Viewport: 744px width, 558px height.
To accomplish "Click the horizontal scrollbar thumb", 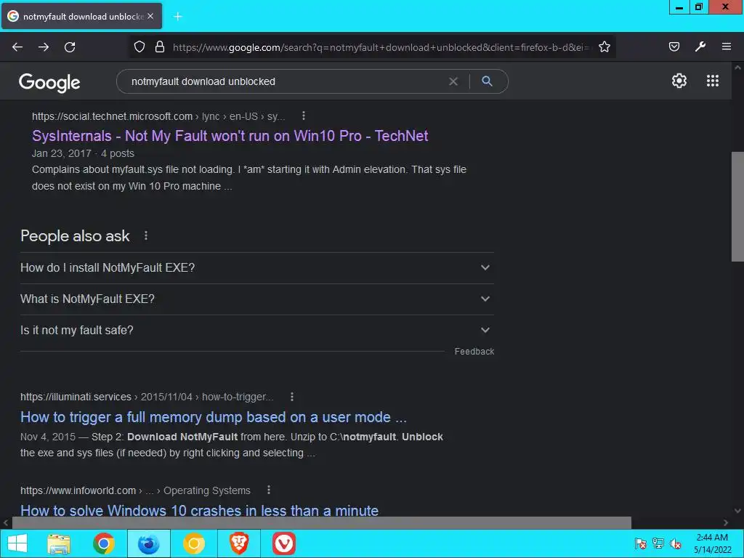I will point(322,523).
